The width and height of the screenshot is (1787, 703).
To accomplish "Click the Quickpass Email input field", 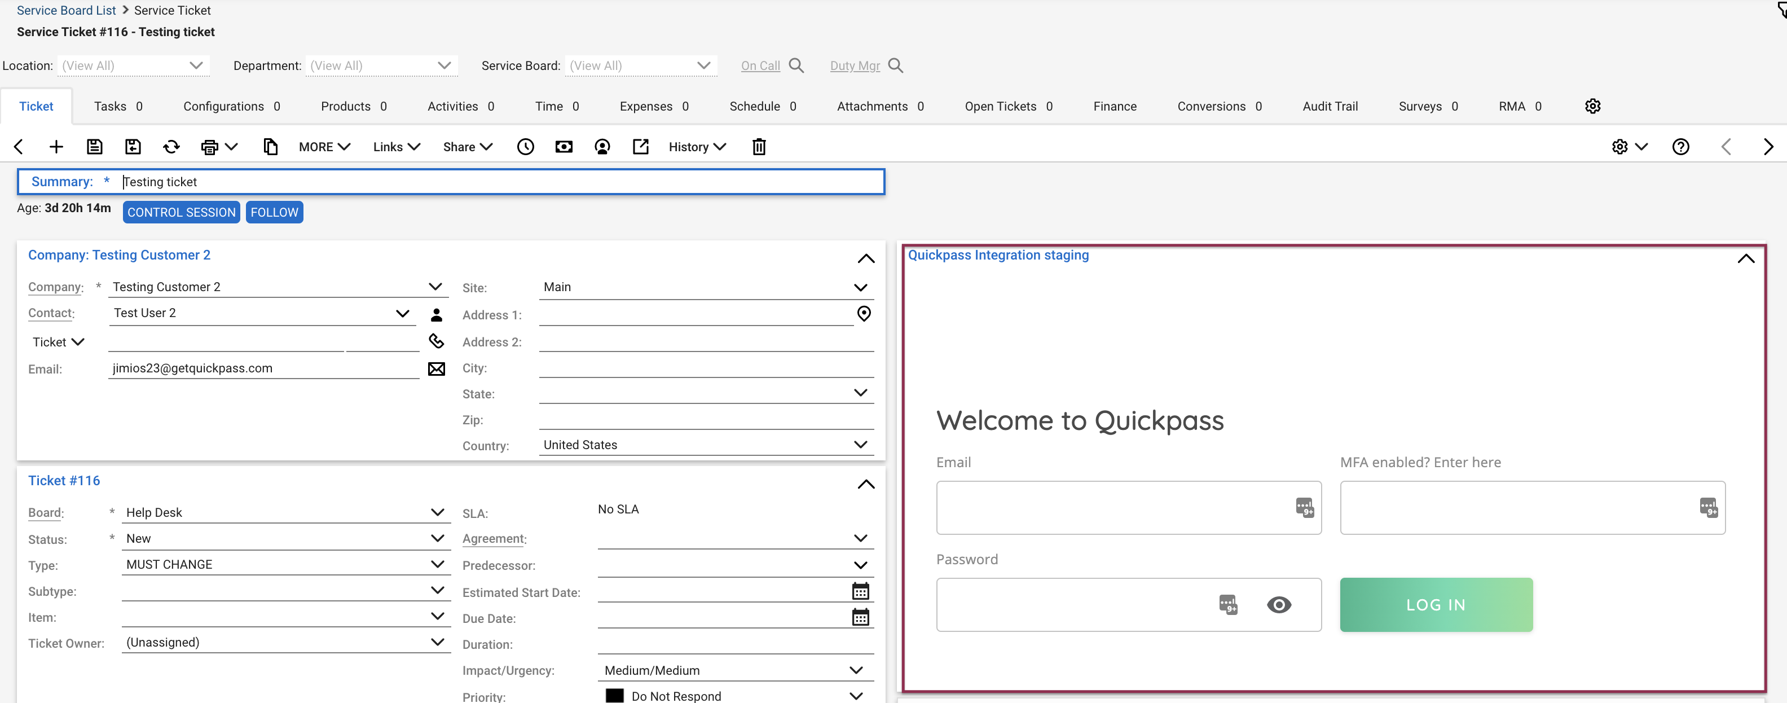I will (x=1110, y=507).
